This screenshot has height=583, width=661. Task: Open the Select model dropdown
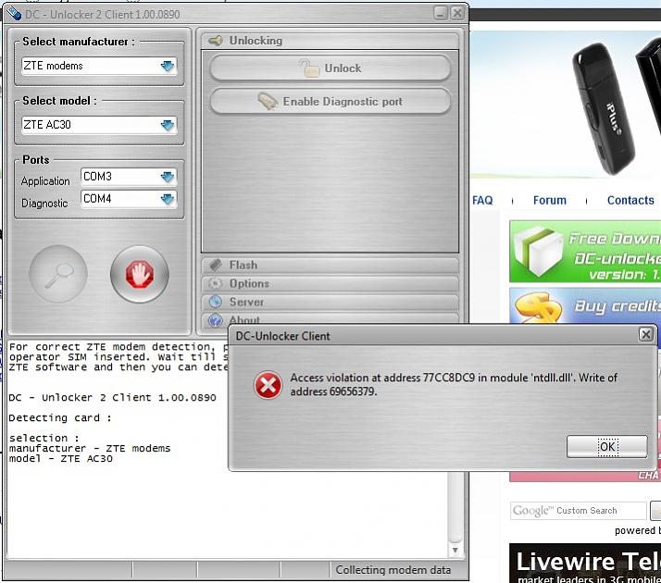(167, 125)
